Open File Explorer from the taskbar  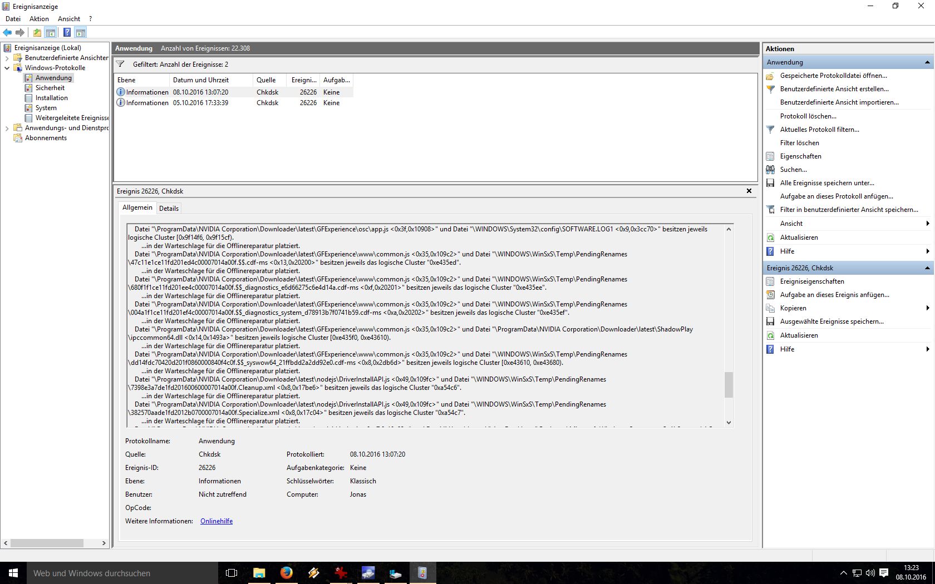coord(259,573)
